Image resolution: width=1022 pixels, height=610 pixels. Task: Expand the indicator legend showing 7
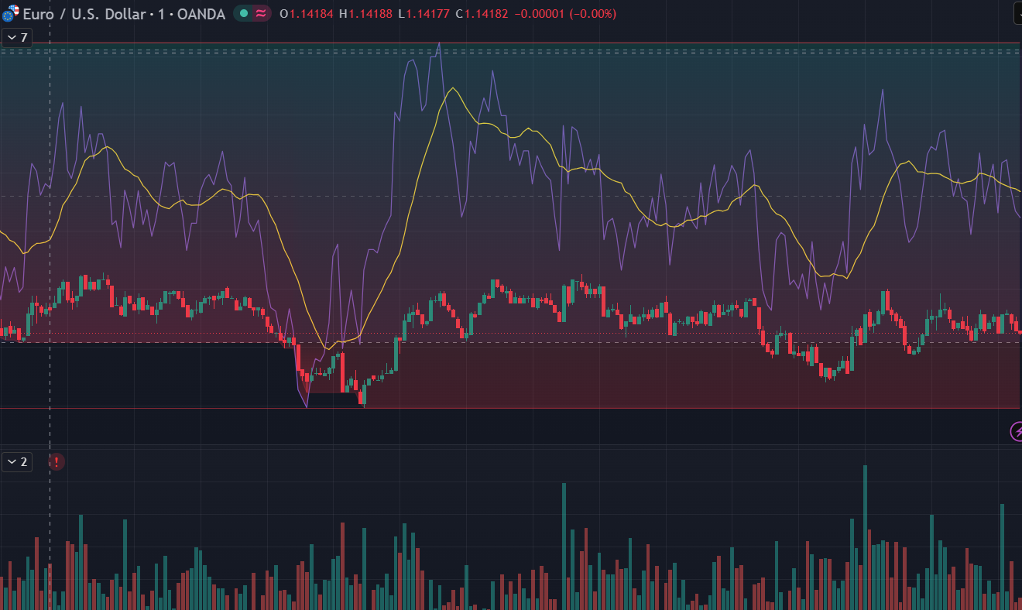pyautogui.click(x=17, y=38)
